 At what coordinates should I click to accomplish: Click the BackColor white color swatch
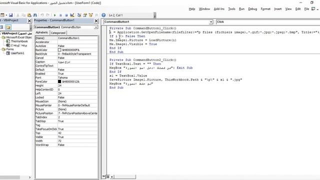coord(59,50)
